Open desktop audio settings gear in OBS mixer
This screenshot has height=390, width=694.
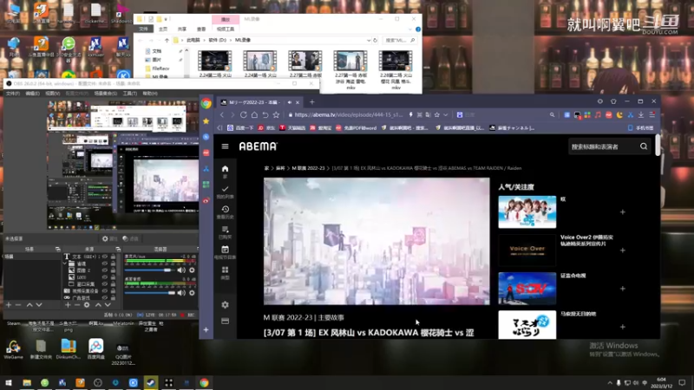tap(192, 293)
